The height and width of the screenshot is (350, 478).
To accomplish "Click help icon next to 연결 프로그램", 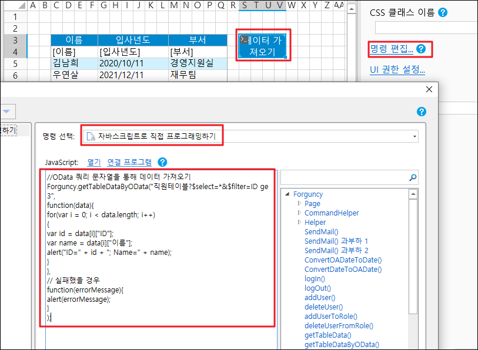I will 162,162.
